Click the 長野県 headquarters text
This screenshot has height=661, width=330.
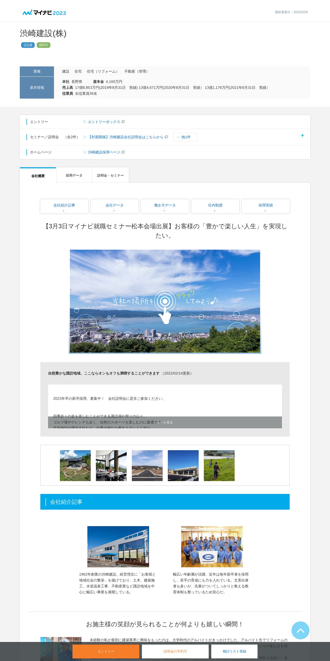(77, 82)
